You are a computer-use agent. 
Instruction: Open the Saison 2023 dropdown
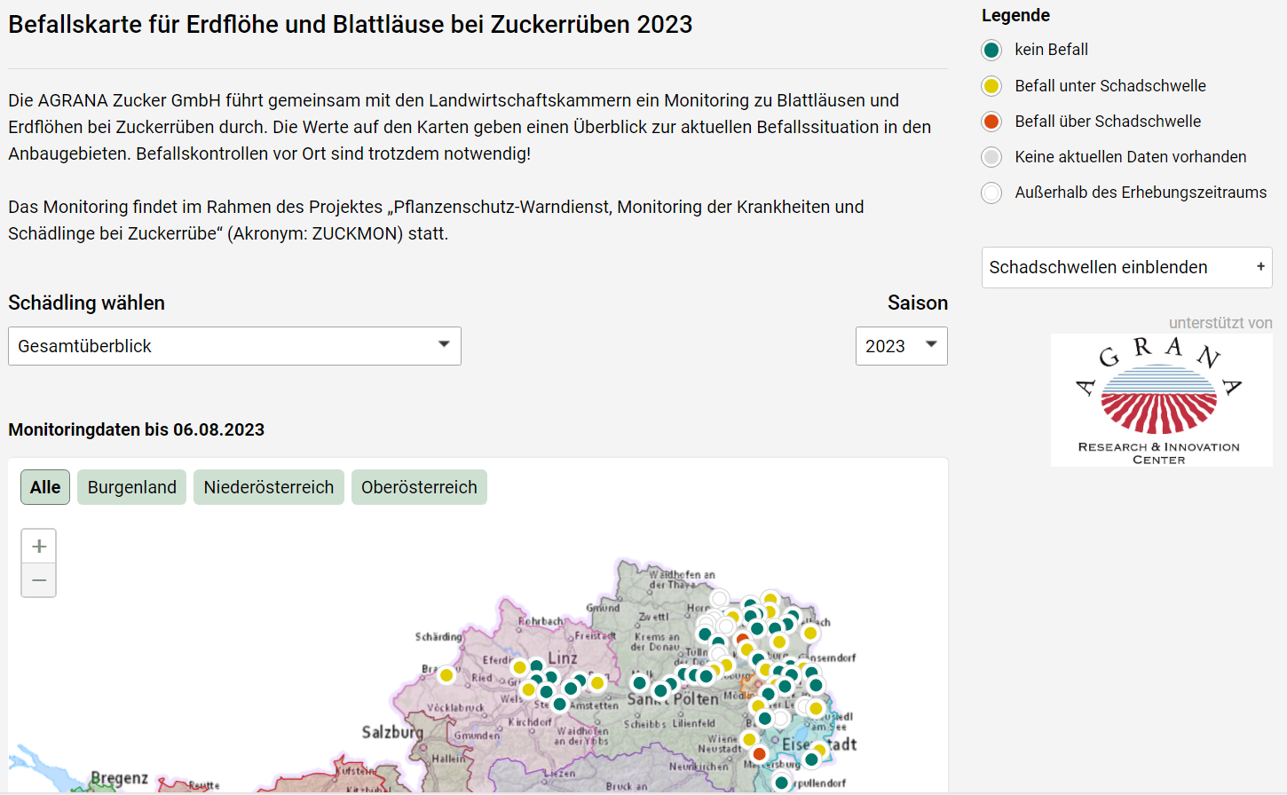[x=901, y=345]
